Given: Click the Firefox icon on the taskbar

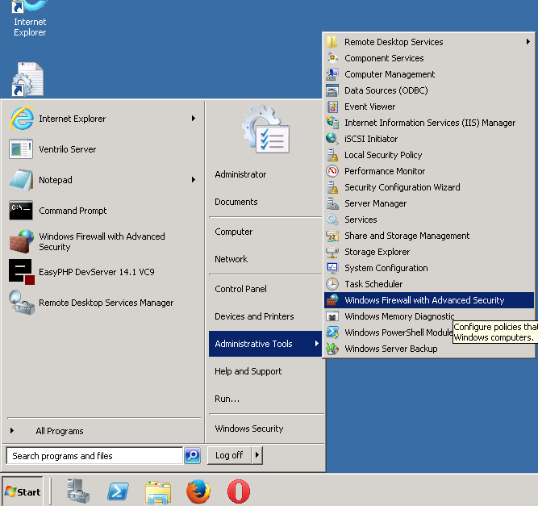Looking at the screenshot, I should 198,491.
